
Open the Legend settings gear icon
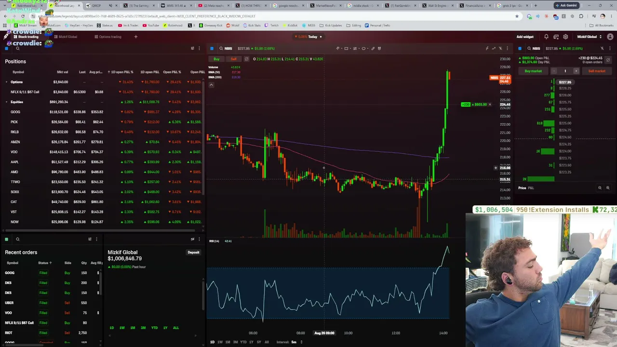[565, 37]
